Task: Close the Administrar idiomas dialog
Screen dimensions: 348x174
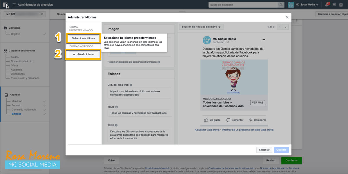Action: click(287, 17)
